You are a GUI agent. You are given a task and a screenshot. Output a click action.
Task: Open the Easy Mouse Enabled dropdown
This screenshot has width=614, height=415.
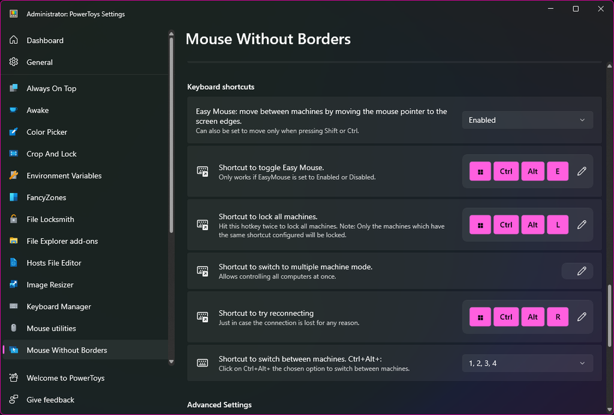(527, 120)
